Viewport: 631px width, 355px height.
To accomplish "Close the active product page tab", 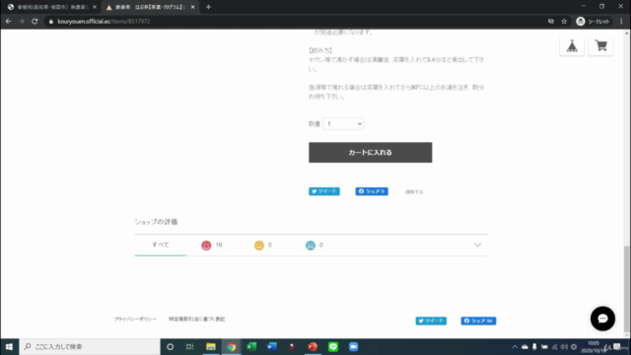I will click(193, 7).
